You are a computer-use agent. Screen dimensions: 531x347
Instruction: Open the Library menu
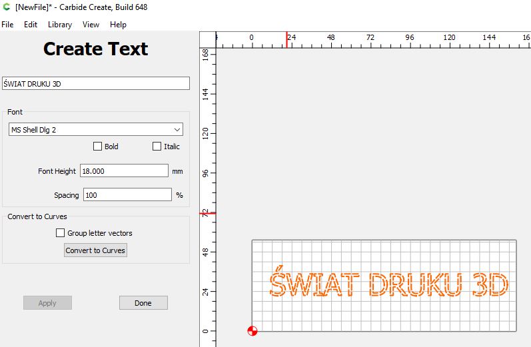pos(60,25)
